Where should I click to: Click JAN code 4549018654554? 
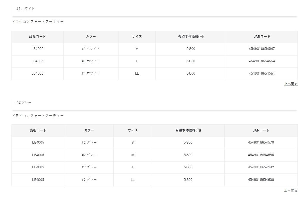pos(262,61)
